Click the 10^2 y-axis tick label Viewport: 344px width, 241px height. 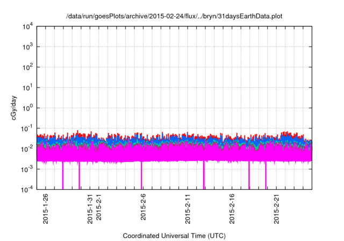pyautogui.click(x=27, y=67)
